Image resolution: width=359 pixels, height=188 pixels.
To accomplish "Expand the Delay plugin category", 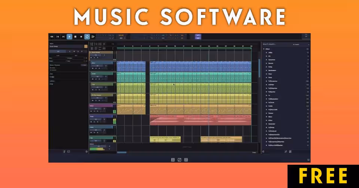I will [x=267, y=67].
